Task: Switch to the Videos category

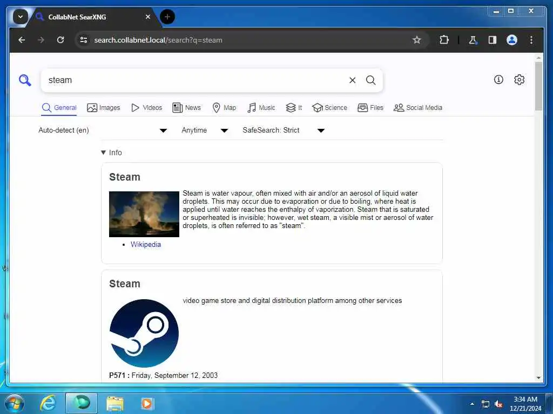Action: coord(146,108)
